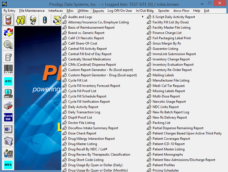Click the Batch Bill icon
The width and height of the screenshot is (228, 172).
[x=8, y=117]
